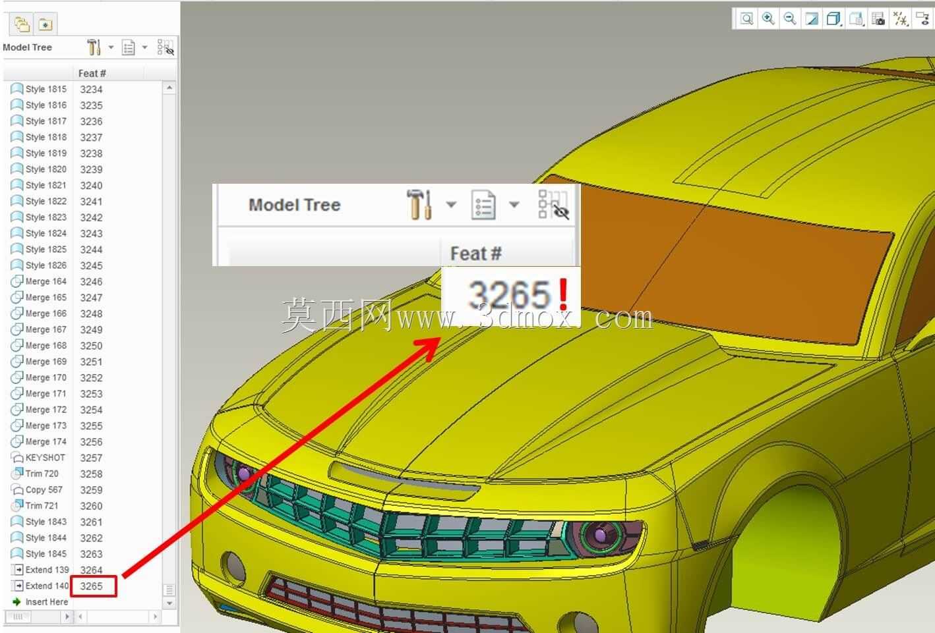Click the tree vertical scrollbar up arrow
The width and height of the screenshot is (935, 633).
pyautogui.click(x=169, y=88)
